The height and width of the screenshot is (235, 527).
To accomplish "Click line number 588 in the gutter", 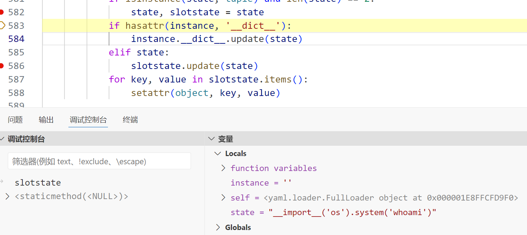I will coord(16,93).
